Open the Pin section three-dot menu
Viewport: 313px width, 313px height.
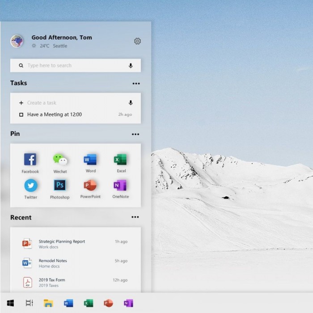click(135, 134)
